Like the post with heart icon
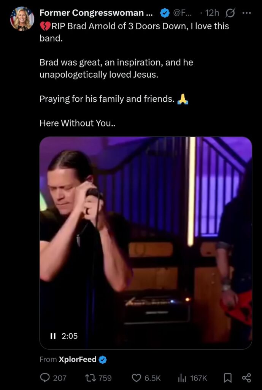The image size is (262, 390). coord(136,378)
